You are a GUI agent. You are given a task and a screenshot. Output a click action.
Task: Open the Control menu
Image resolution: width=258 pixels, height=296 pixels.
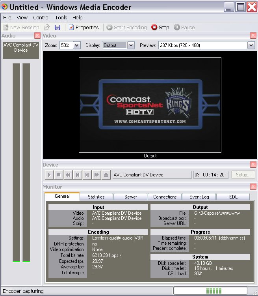(x=41, y=17)
